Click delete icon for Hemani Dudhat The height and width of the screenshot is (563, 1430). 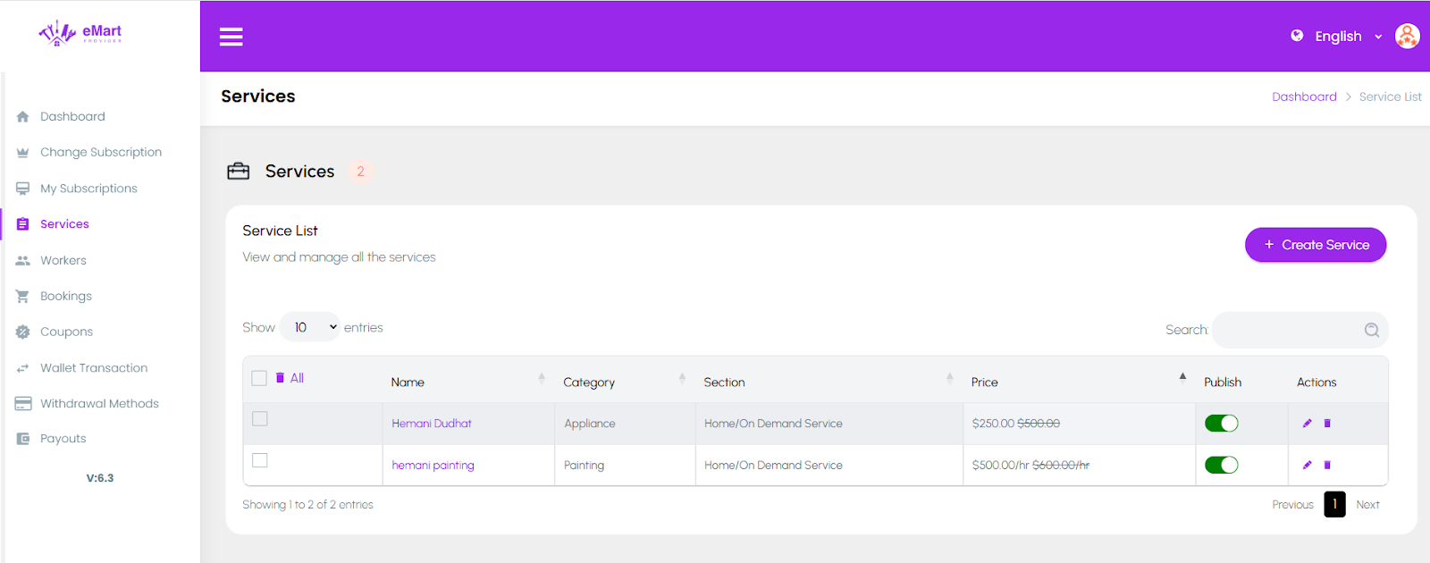[x=1327, y=424]
